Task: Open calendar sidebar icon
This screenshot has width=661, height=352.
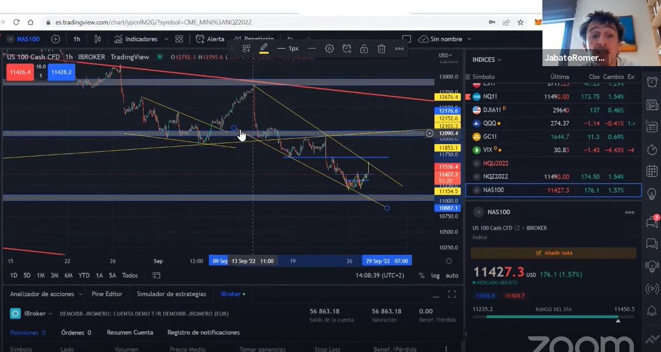Action: point(652,171)
